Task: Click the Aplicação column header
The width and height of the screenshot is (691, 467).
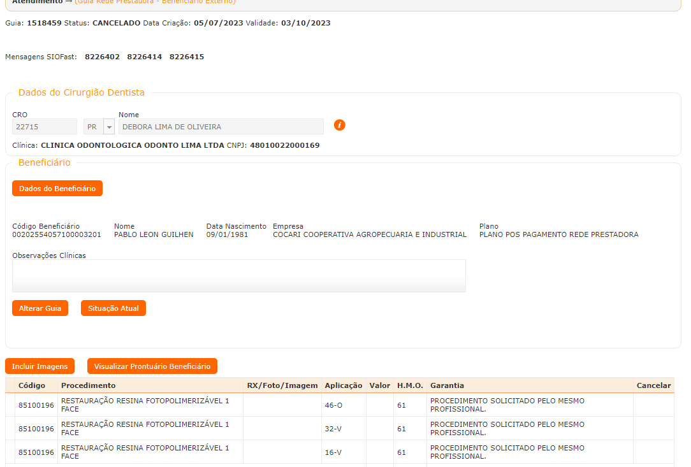Action: (x=343, y=385)
